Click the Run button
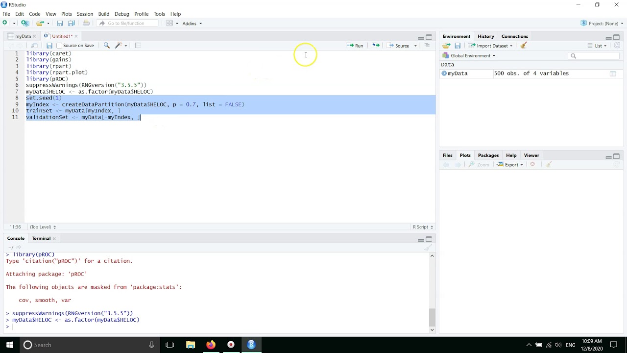 coord(355,46)
